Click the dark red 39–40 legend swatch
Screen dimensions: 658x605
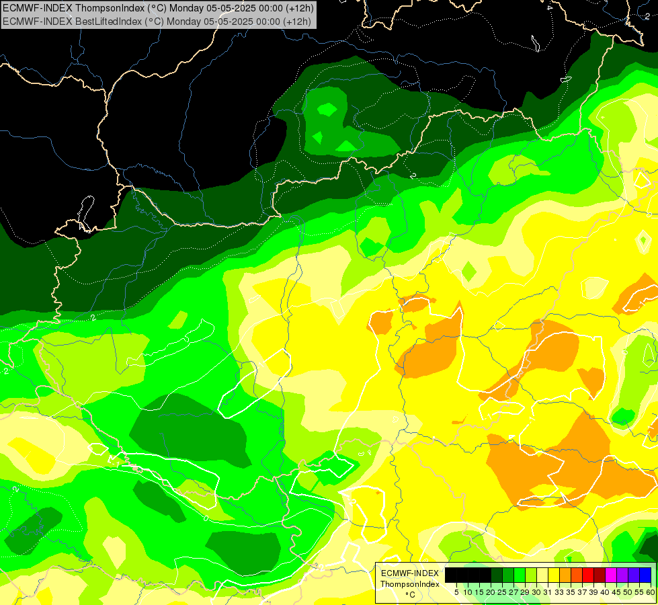point(600,575)
